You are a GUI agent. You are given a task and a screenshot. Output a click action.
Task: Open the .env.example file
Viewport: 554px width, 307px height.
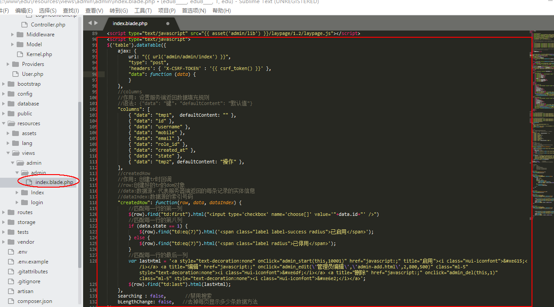click(x=33, y=262)
